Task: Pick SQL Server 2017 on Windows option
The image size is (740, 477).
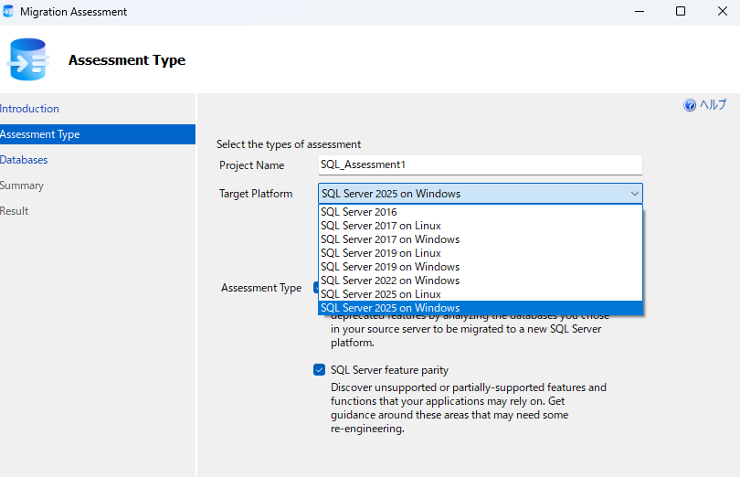Action: [389, 239]
